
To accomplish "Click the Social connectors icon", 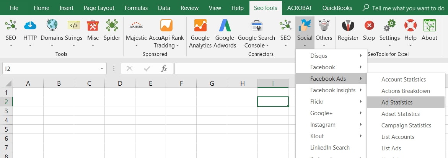I will pos(305,25).
